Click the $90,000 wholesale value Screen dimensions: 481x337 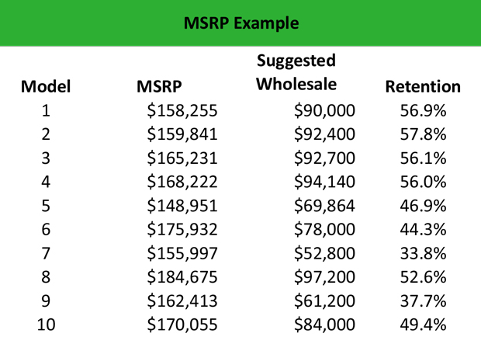pyautogui.click(x=324, y=110)
